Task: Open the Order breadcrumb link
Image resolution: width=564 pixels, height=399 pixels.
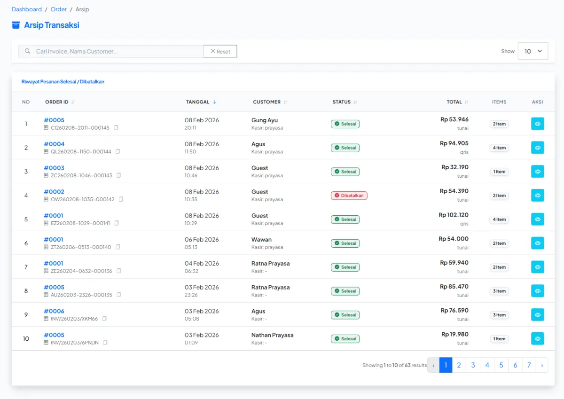Action: pyautogui.click(x=59, y=9)
